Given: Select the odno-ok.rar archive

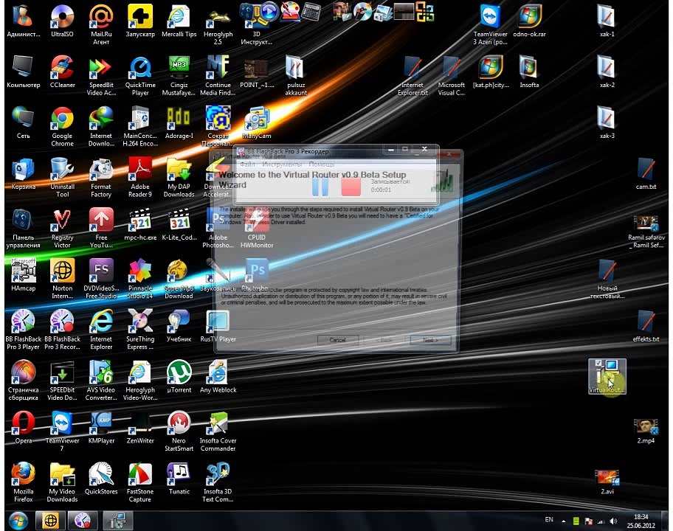Looking at the screenshot, I should [529, 21].
